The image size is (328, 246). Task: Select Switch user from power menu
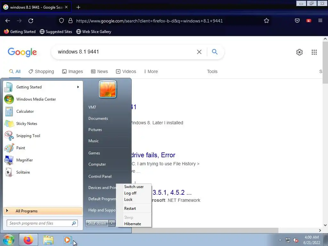point(134,187)
